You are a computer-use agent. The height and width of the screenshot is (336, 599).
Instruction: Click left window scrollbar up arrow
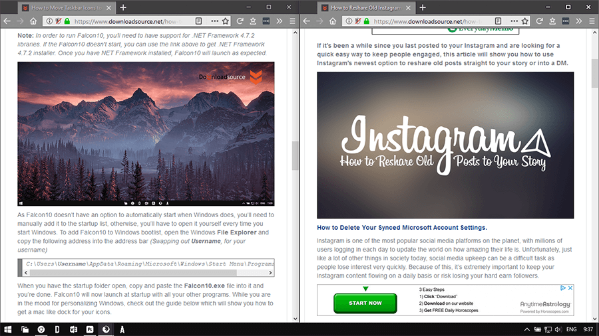295,33
